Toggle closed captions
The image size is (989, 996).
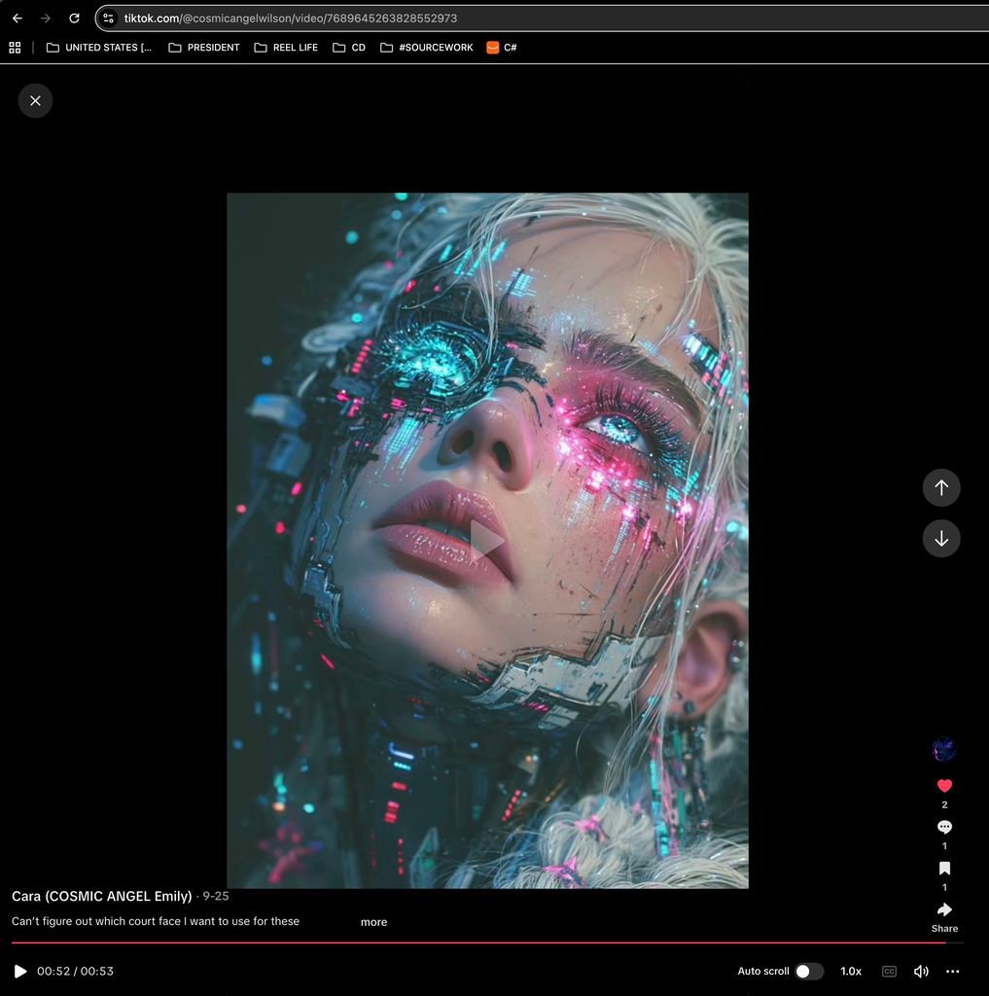coord(889,972)
